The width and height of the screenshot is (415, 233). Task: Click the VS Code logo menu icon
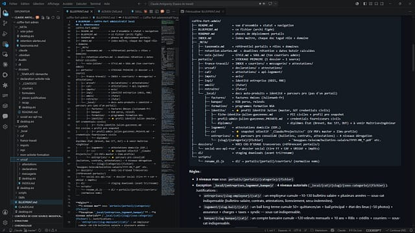[4, 4]
